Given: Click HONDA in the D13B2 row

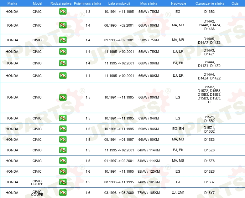Looking at the screenshot, I should pyautogui.click(x=12, y=12).
